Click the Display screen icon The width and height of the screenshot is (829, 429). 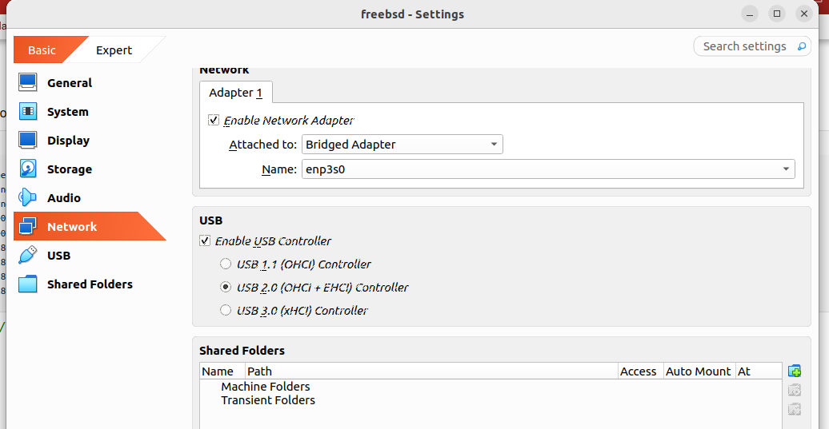coord(28,141)
